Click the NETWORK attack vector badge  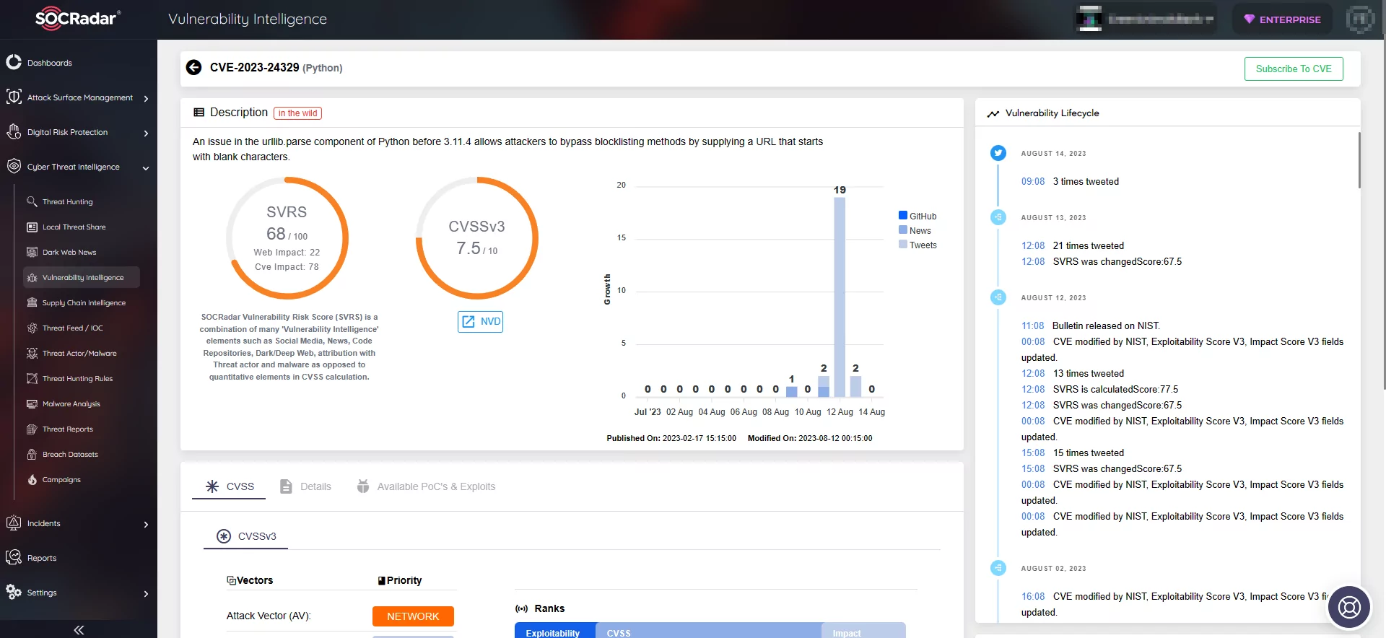[x=413, y=616]
